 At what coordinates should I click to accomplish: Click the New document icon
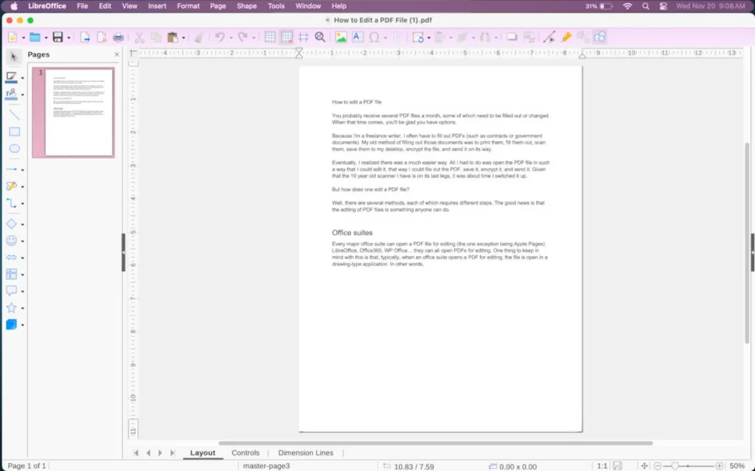click(13, 38)
